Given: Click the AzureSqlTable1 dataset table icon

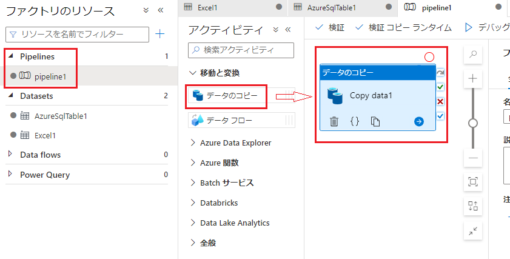Looking at the screenshot, I should click(25, 115).
